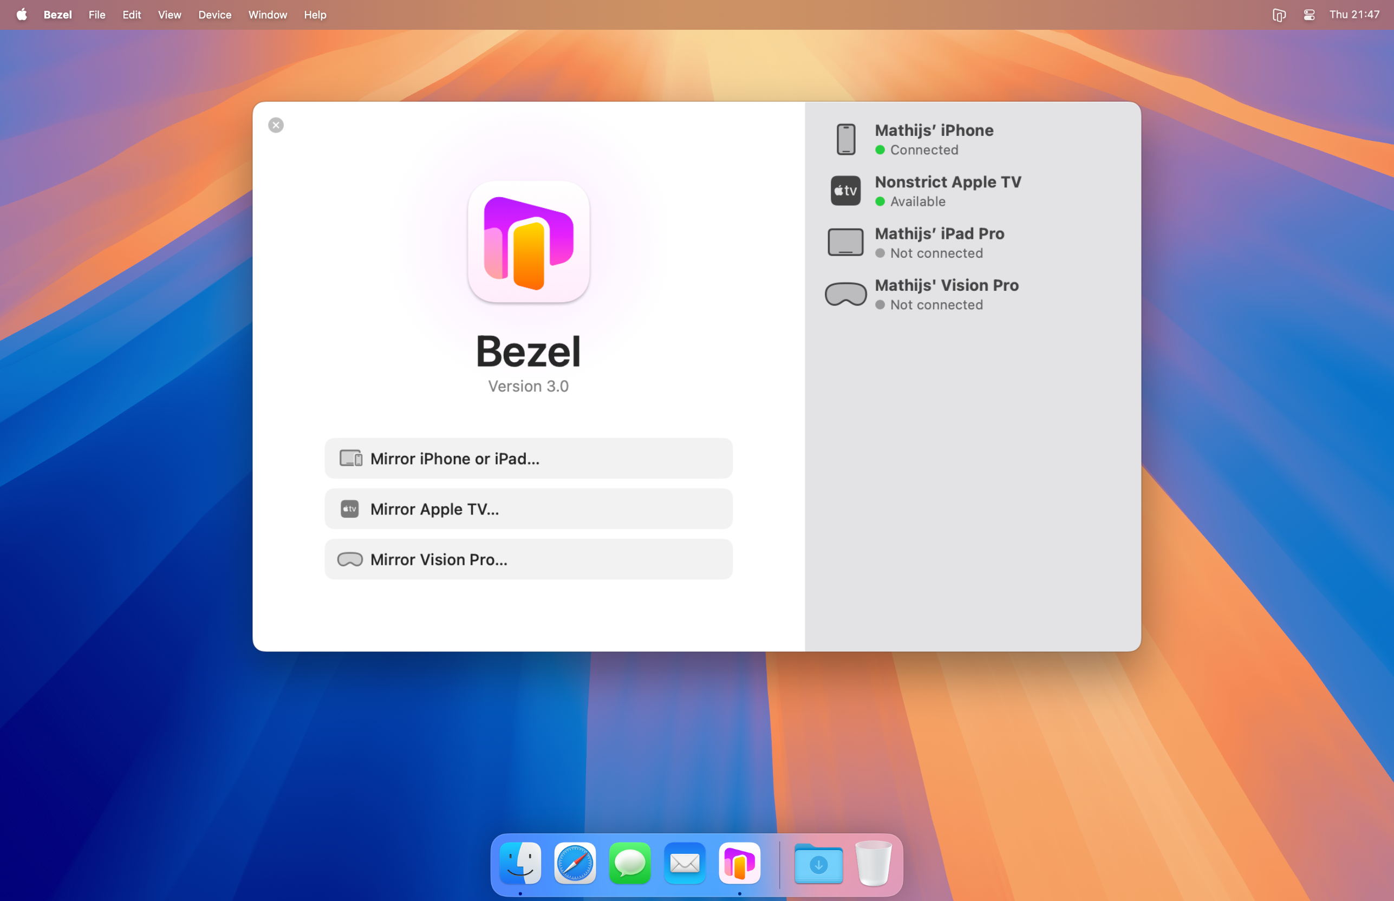
Task: Open the Downloads folder in Dock
Action: pyautogui.click(x=818, y=863)
